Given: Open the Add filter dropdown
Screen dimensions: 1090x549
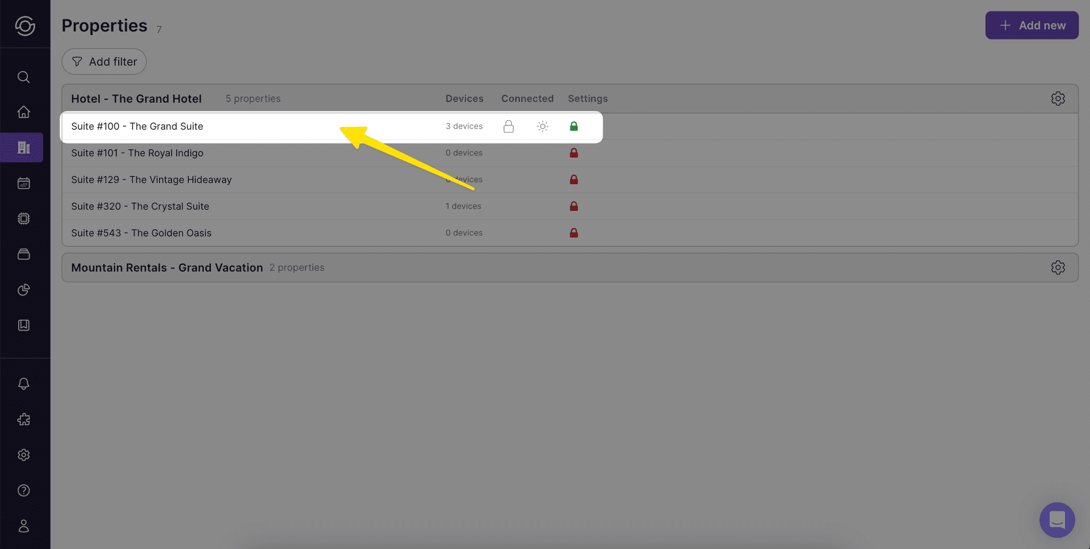Looking at the screenshot, I should [x=104, y=62].
